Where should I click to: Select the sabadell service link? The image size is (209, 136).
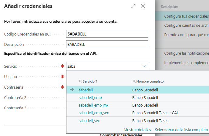click(x=86, y=90)
